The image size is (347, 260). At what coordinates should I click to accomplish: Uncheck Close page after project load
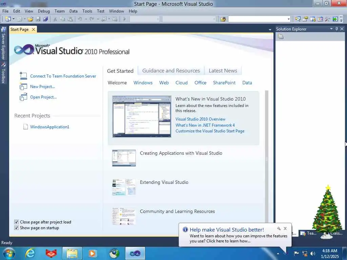click(x=16, y=222)
